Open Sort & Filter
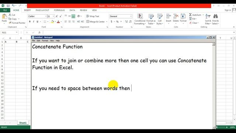 tap(208, 19)
